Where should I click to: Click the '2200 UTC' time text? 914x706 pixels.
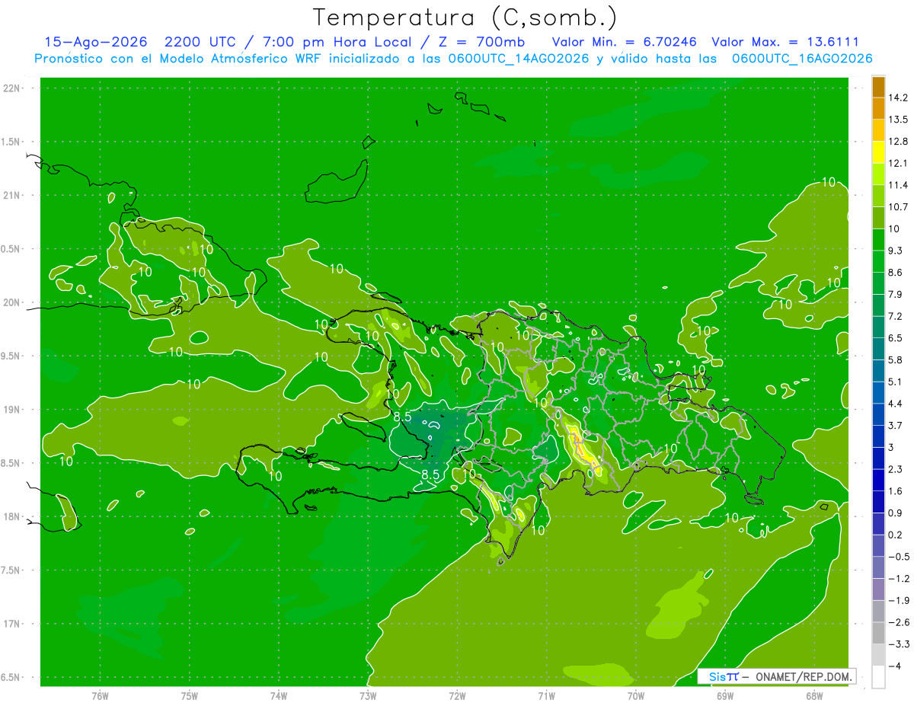(x=200, y=42)
